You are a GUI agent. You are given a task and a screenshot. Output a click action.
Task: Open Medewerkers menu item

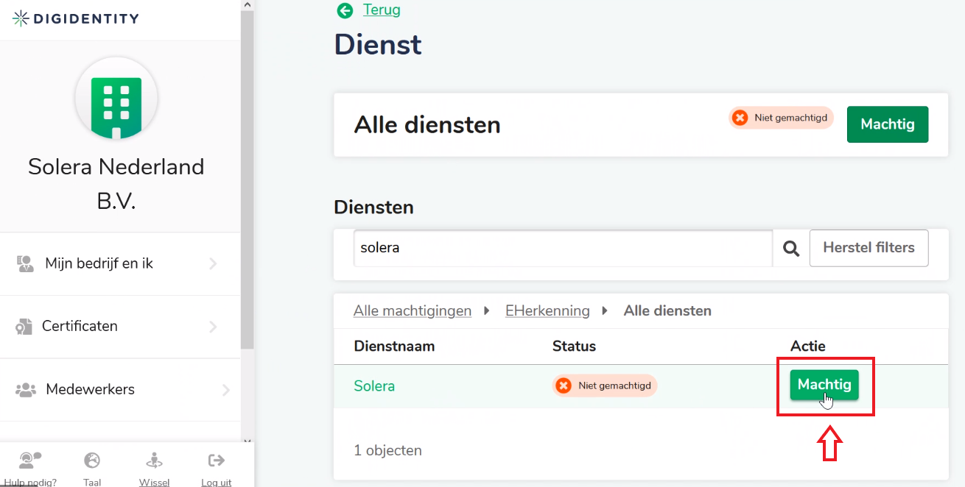coord(120,389)
